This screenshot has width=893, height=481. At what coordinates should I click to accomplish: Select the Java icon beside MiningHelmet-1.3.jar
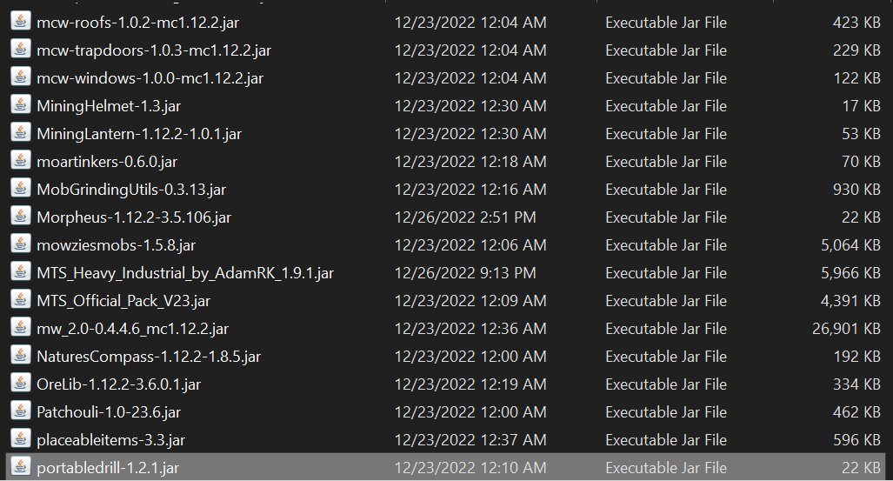click(21, 105)
